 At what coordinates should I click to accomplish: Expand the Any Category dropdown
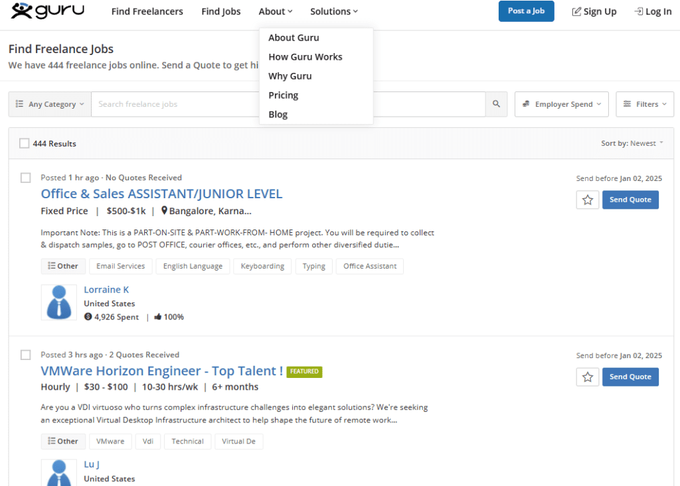50,104
